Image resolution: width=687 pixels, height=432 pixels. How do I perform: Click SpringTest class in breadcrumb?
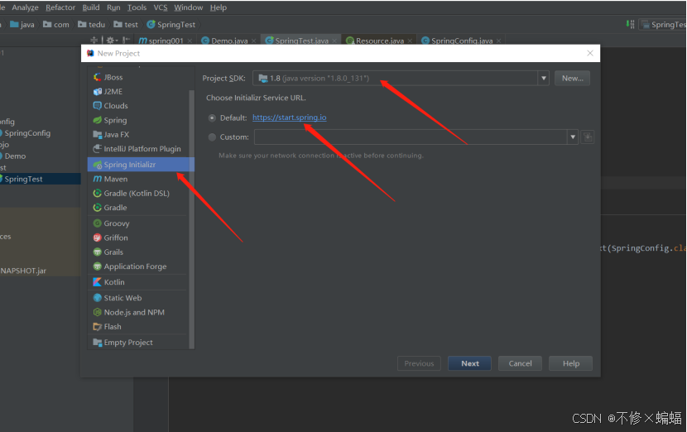(171, 25)
